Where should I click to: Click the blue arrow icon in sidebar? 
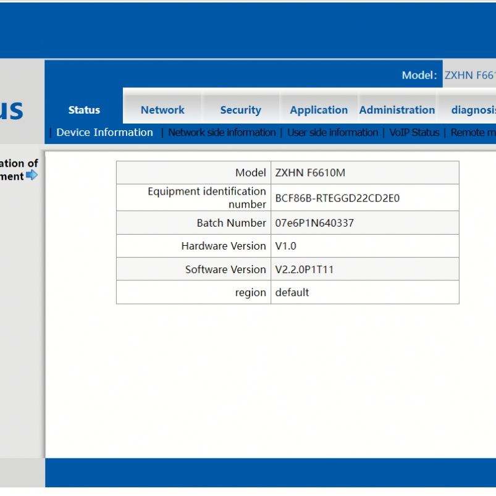click(32, 175)
